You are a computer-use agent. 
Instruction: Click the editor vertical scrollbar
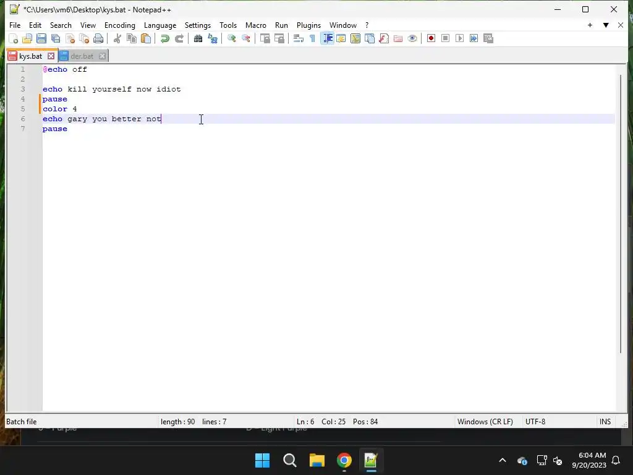pyautogui.click(x=621, y=213)
